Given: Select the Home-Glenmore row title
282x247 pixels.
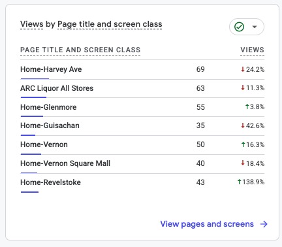Looking at the screenshot, I should (x=48, y=107).
